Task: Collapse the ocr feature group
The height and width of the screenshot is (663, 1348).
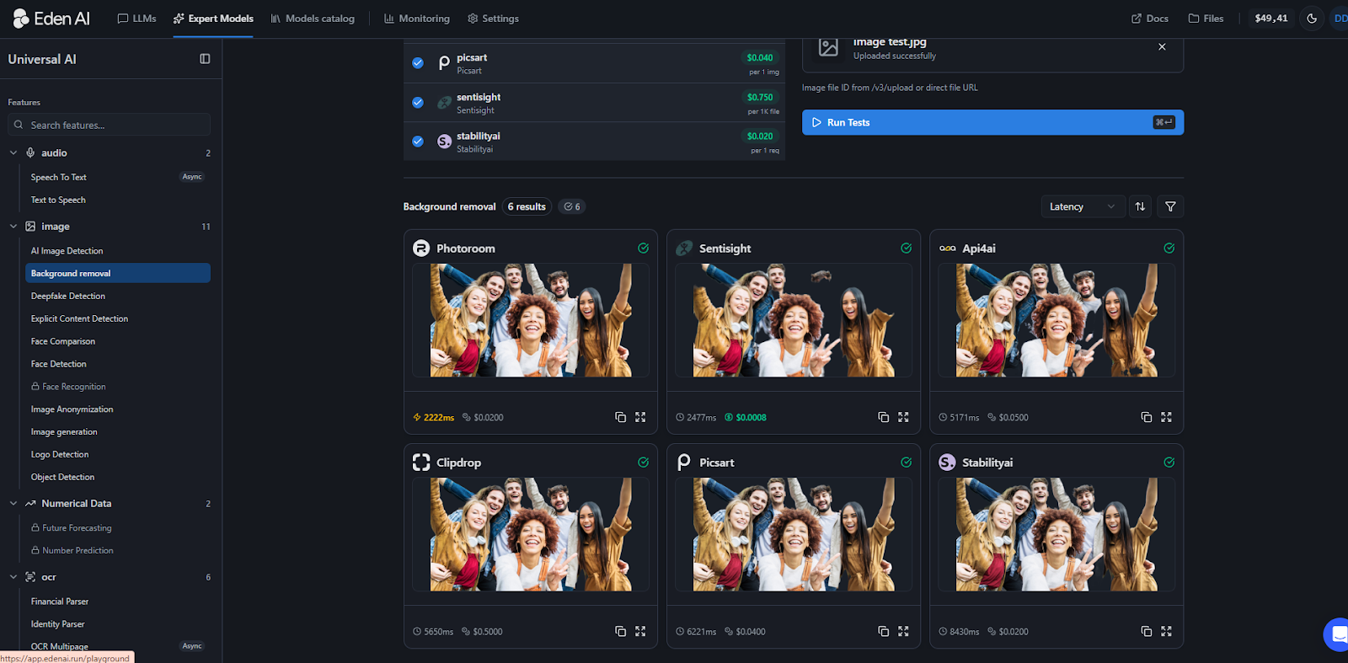Action: point(13,577)
